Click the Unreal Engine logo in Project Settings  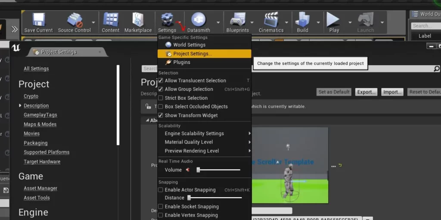coord(16,48)
